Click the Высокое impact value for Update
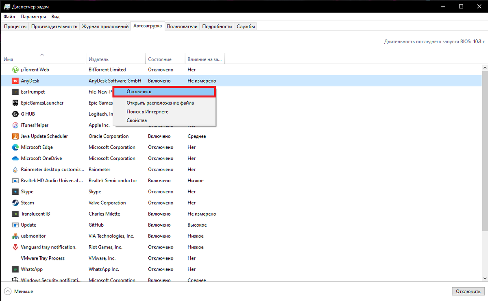 coord(197,225)
